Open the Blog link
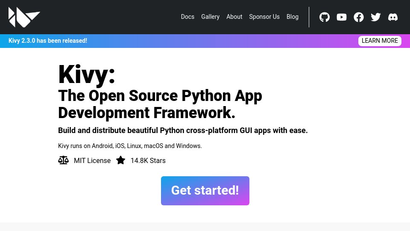The height and width of the screenshot is (231, 410). [x=292, y=17]
